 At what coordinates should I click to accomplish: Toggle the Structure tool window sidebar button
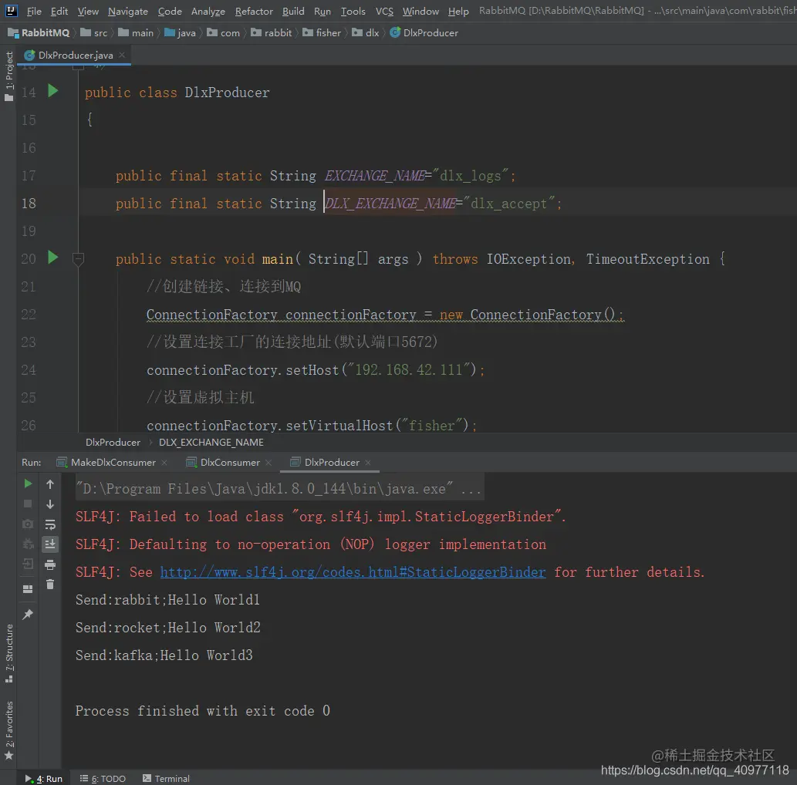point(8,654)
